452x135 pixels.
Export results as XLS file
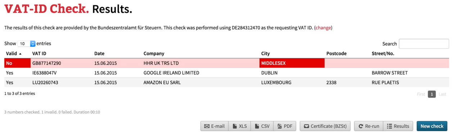[x=240, y=126]
